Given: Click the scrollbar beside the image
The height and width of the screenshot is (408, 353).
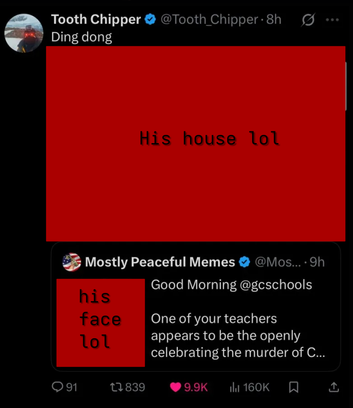Looking at the screenshot, I should [x=346, y=86].
